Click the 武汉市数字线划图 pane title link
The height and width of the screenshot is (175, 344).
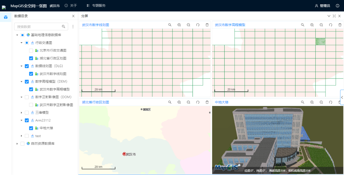coord(96,25)
